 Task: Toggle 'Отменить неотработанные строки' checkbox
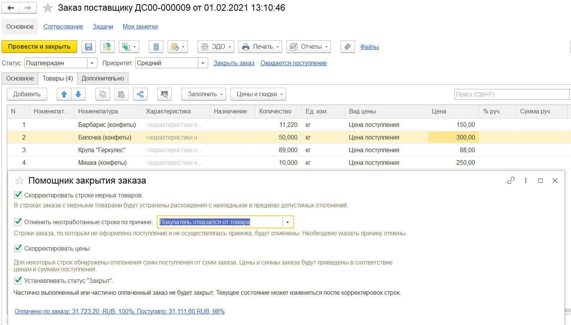tap(18, 222)
